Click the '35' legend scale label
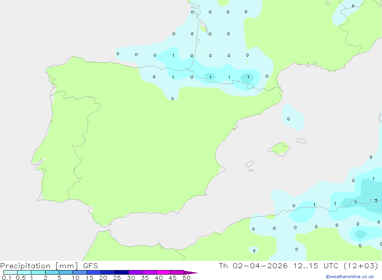The height and width of the screenshot is (280, 382). [145, 278]
